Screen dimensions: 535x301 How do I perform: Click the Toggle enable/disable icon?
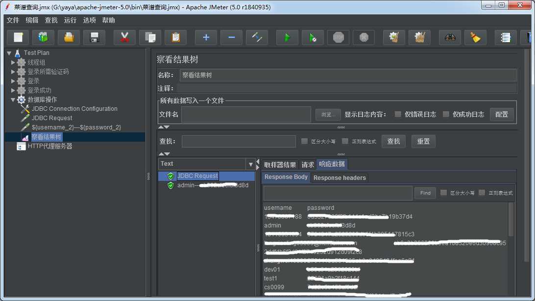pyautogui.click(x=257, y=37)
